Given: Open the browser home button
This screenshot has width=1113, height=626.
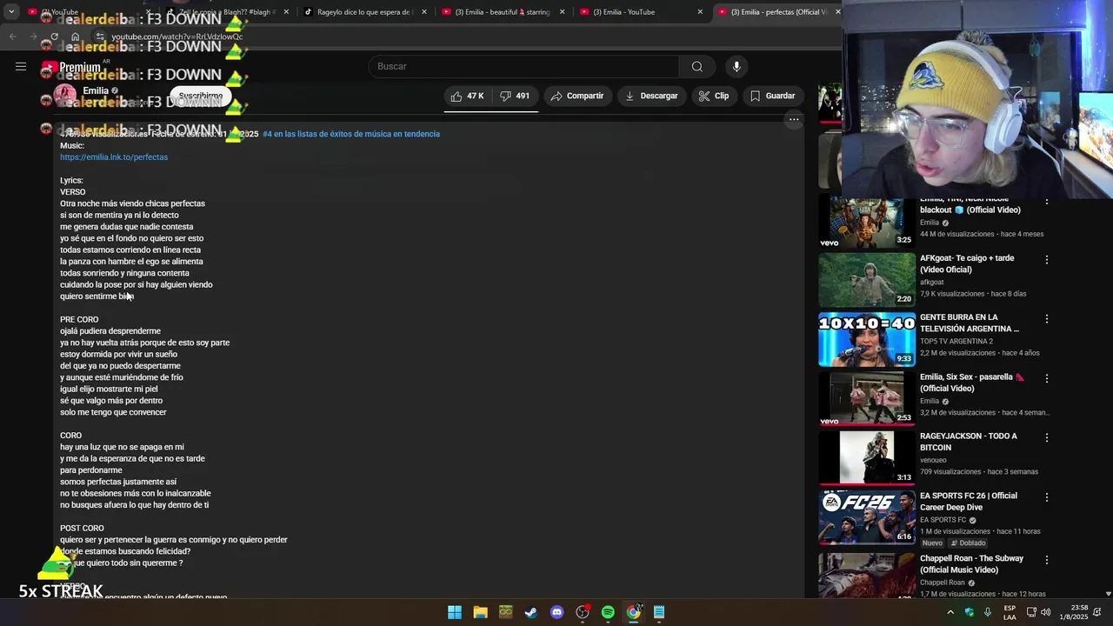Looking at the screenshot, I should [75, 37].
